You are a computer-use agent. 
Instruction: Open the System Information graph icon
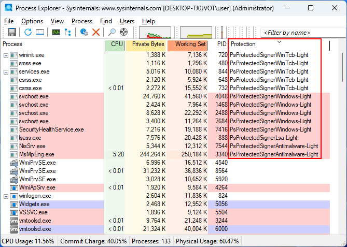[x=55, y=33]
